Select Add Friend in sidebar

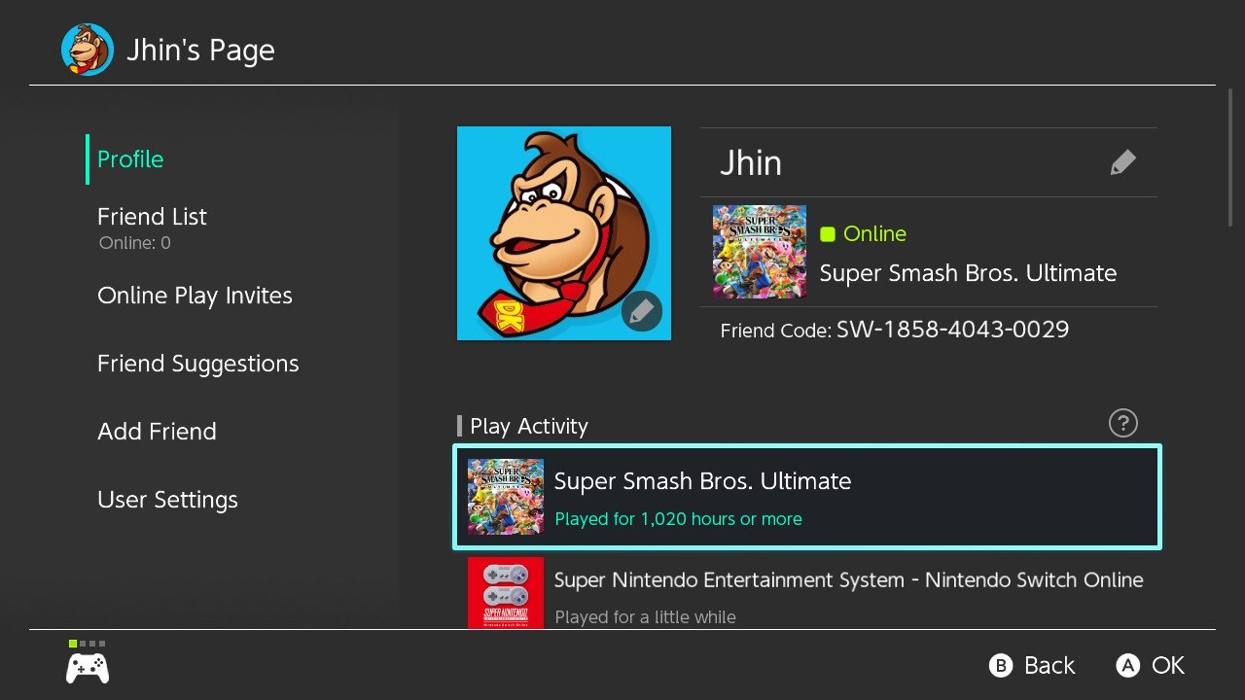click(x=157, y=432)
